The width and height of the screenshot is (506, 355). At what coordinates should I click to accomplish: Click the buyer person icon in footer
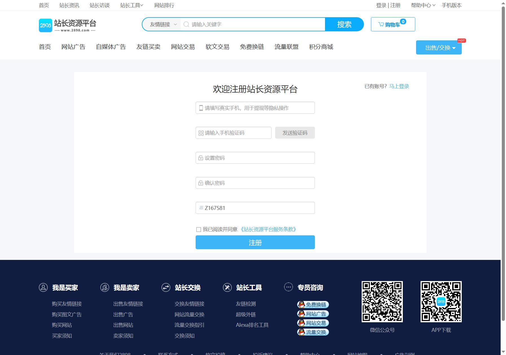[43, 288]
